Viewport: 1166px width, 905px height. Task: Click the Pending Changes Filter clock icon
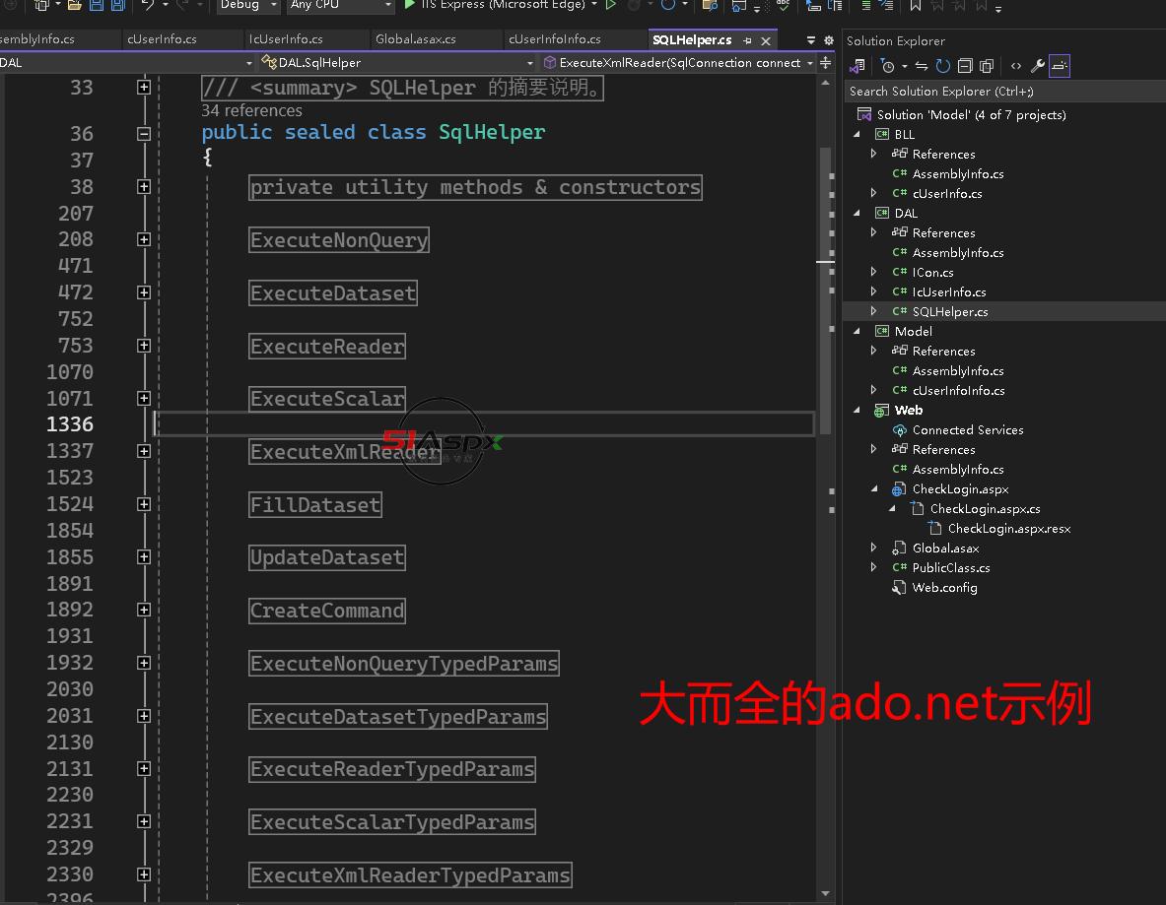[888, 66]
